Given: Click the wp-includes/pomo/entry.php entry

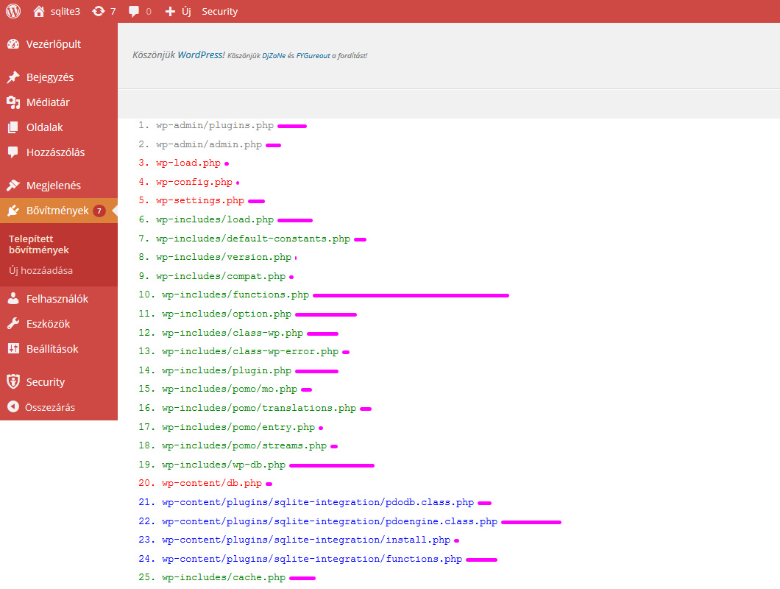Looking at the screenshot, I should [x=238, y=427].
